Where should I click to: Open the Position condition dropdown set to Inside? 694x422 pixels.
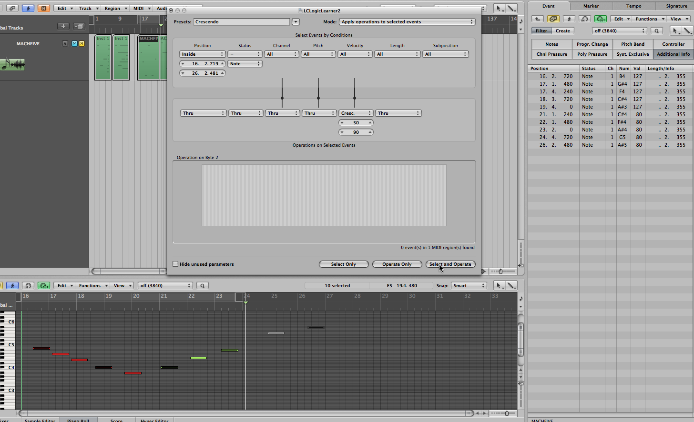tap(202, 54)
